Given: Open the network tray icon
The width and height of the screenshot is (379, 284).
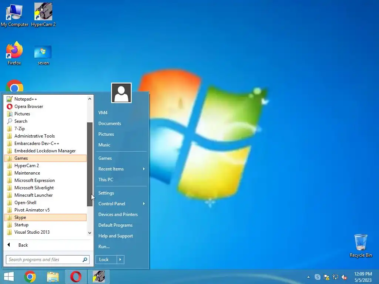Looking at the screenshot, I should [335, 277].
